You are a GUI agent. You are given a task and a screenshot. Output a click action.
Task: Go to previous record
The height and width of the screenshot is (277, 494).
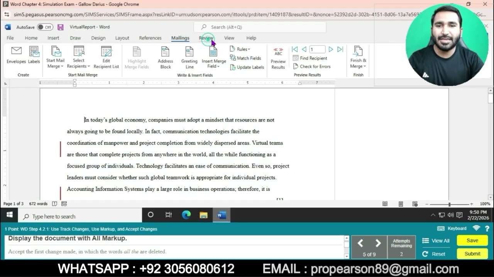pyautogui.click(x=304, y=49)
